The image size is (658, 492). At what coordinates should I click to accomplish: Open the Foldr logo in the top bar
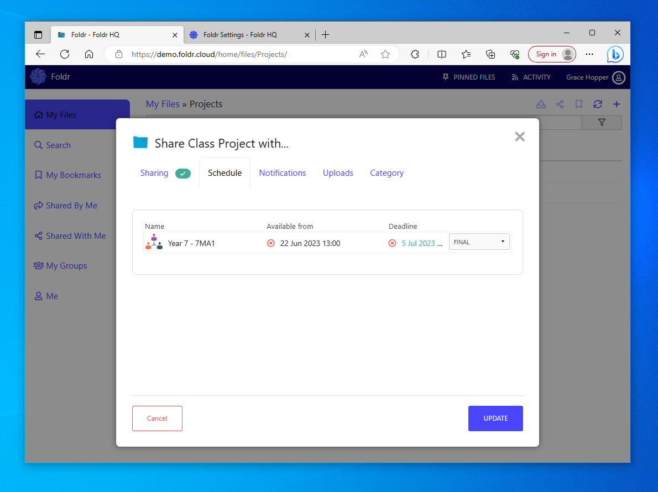click(x=38, y=77)
